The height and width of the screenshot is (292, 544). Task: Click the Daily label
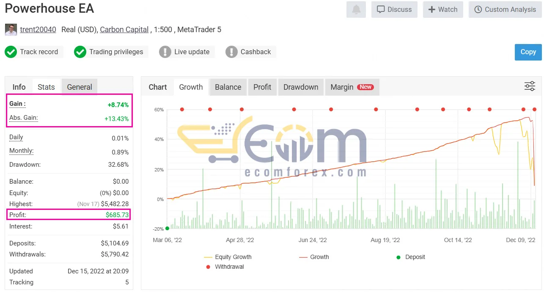16,137
